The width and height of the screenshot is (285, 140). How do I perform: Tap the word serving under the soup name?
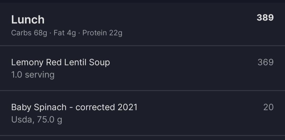40,75
